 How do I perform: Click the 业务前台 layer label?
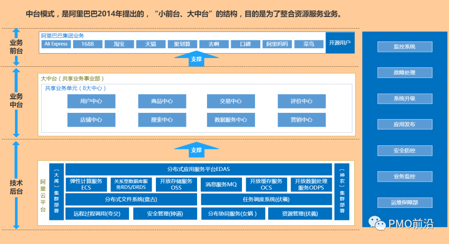16,47
